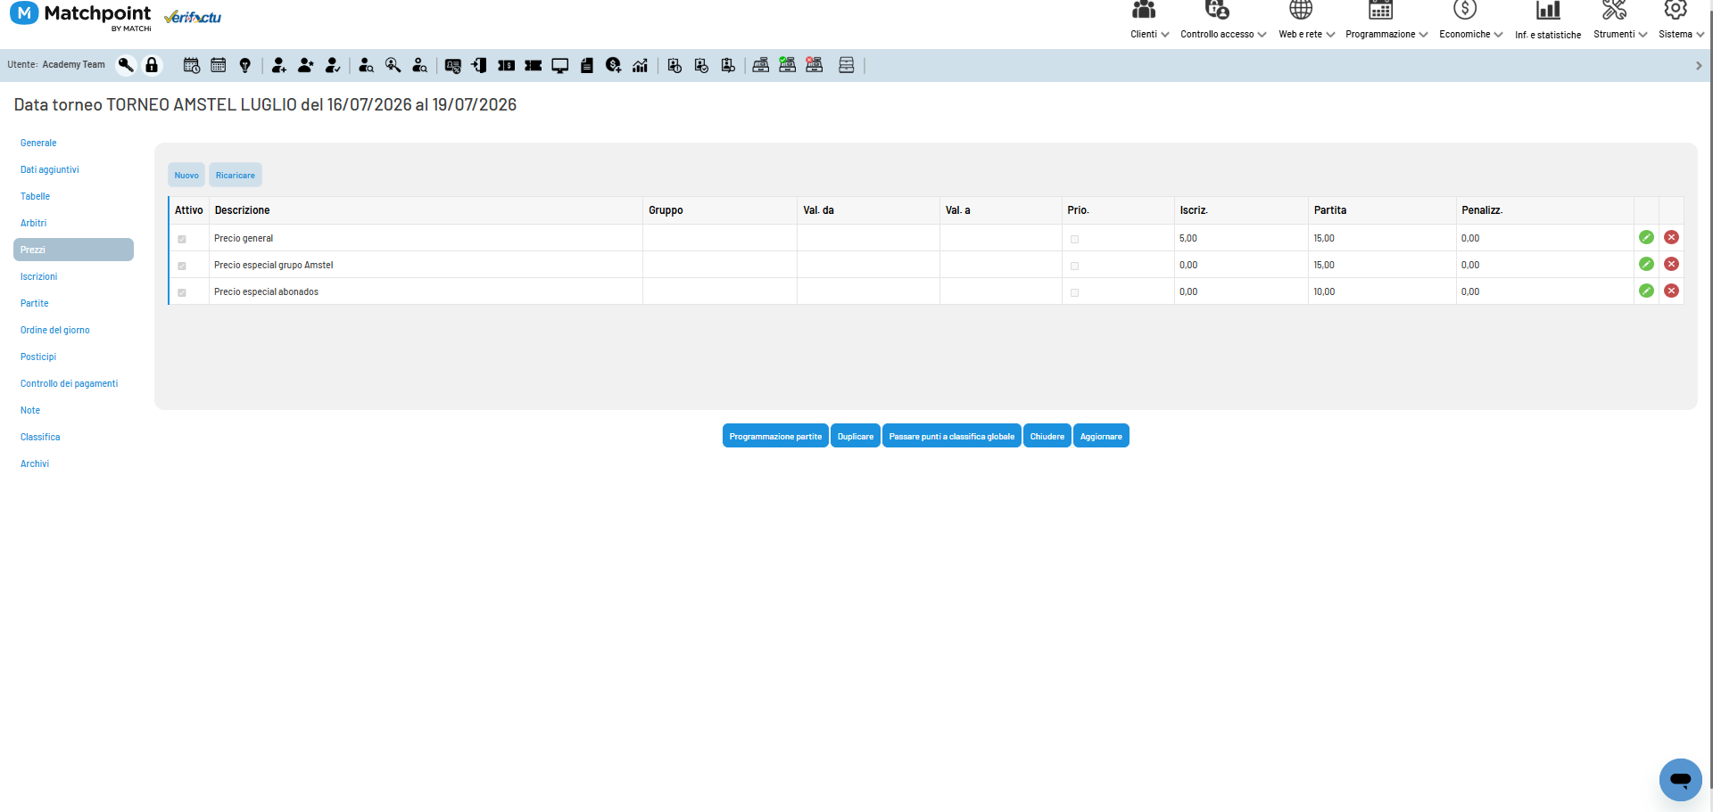Click the key icon next to Academy Team

pyautogui.click(x=126, y=65)
